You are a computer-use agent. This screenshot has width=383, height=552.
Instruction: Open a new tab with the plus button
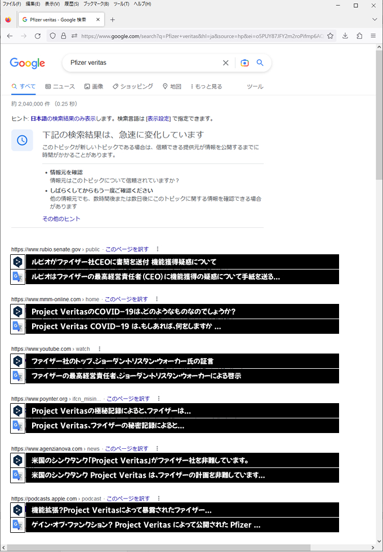pos(113,20)
